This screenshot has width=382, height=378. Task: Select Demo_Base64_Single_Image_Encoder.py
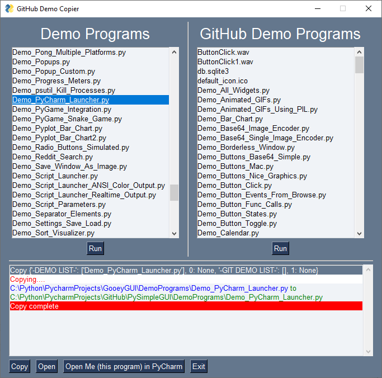point(276,138)
